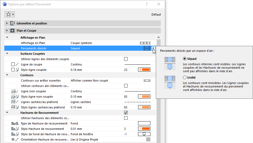
Task: Open the favorites dropdown arrow beside star
Action: [13, 14]
